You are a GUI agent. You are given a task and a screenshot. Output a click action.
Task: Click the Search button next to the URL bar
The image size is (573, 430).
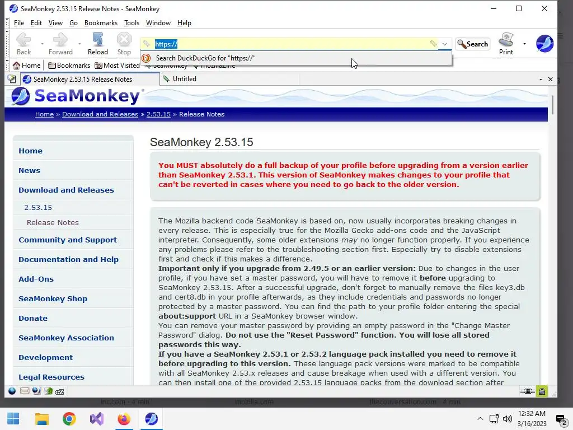click(472, 44)
